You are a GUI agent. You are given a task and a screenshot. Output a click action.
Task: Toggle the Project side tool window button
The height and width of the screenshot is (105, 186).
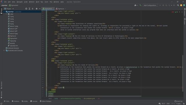(1, 11)
